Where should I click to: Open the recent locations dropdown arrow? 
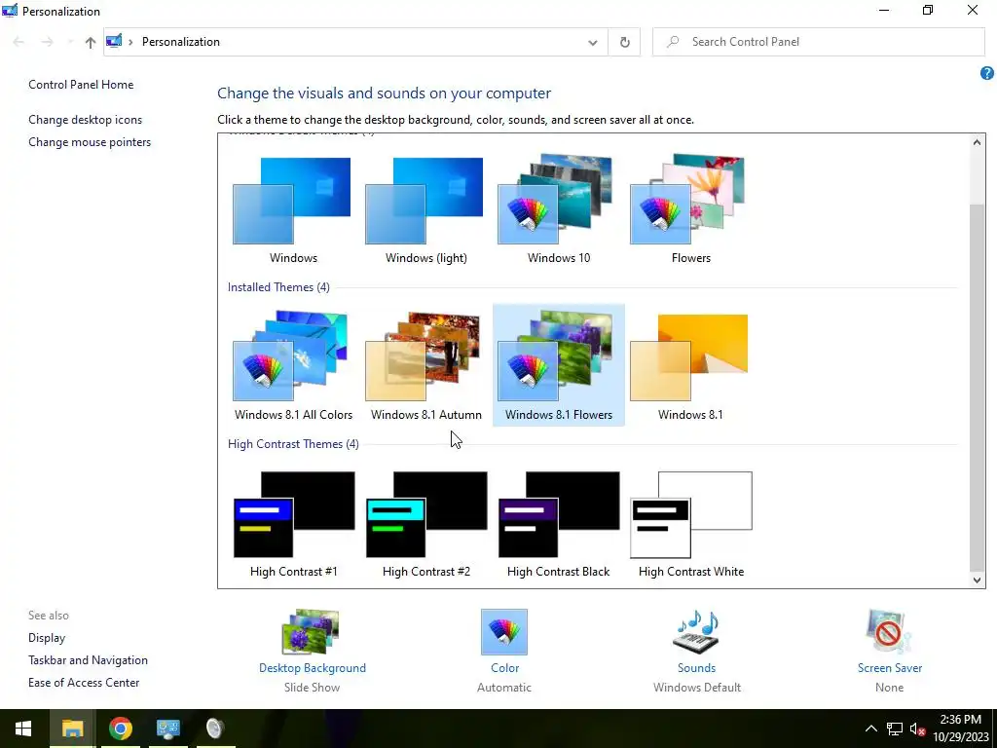tap(69, 42)
